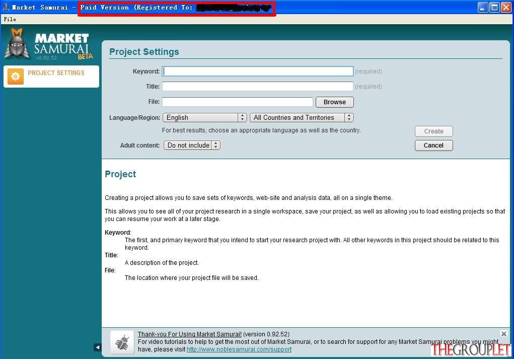
Task: Select the Project Settings sidebar tab
Action: 51,77
